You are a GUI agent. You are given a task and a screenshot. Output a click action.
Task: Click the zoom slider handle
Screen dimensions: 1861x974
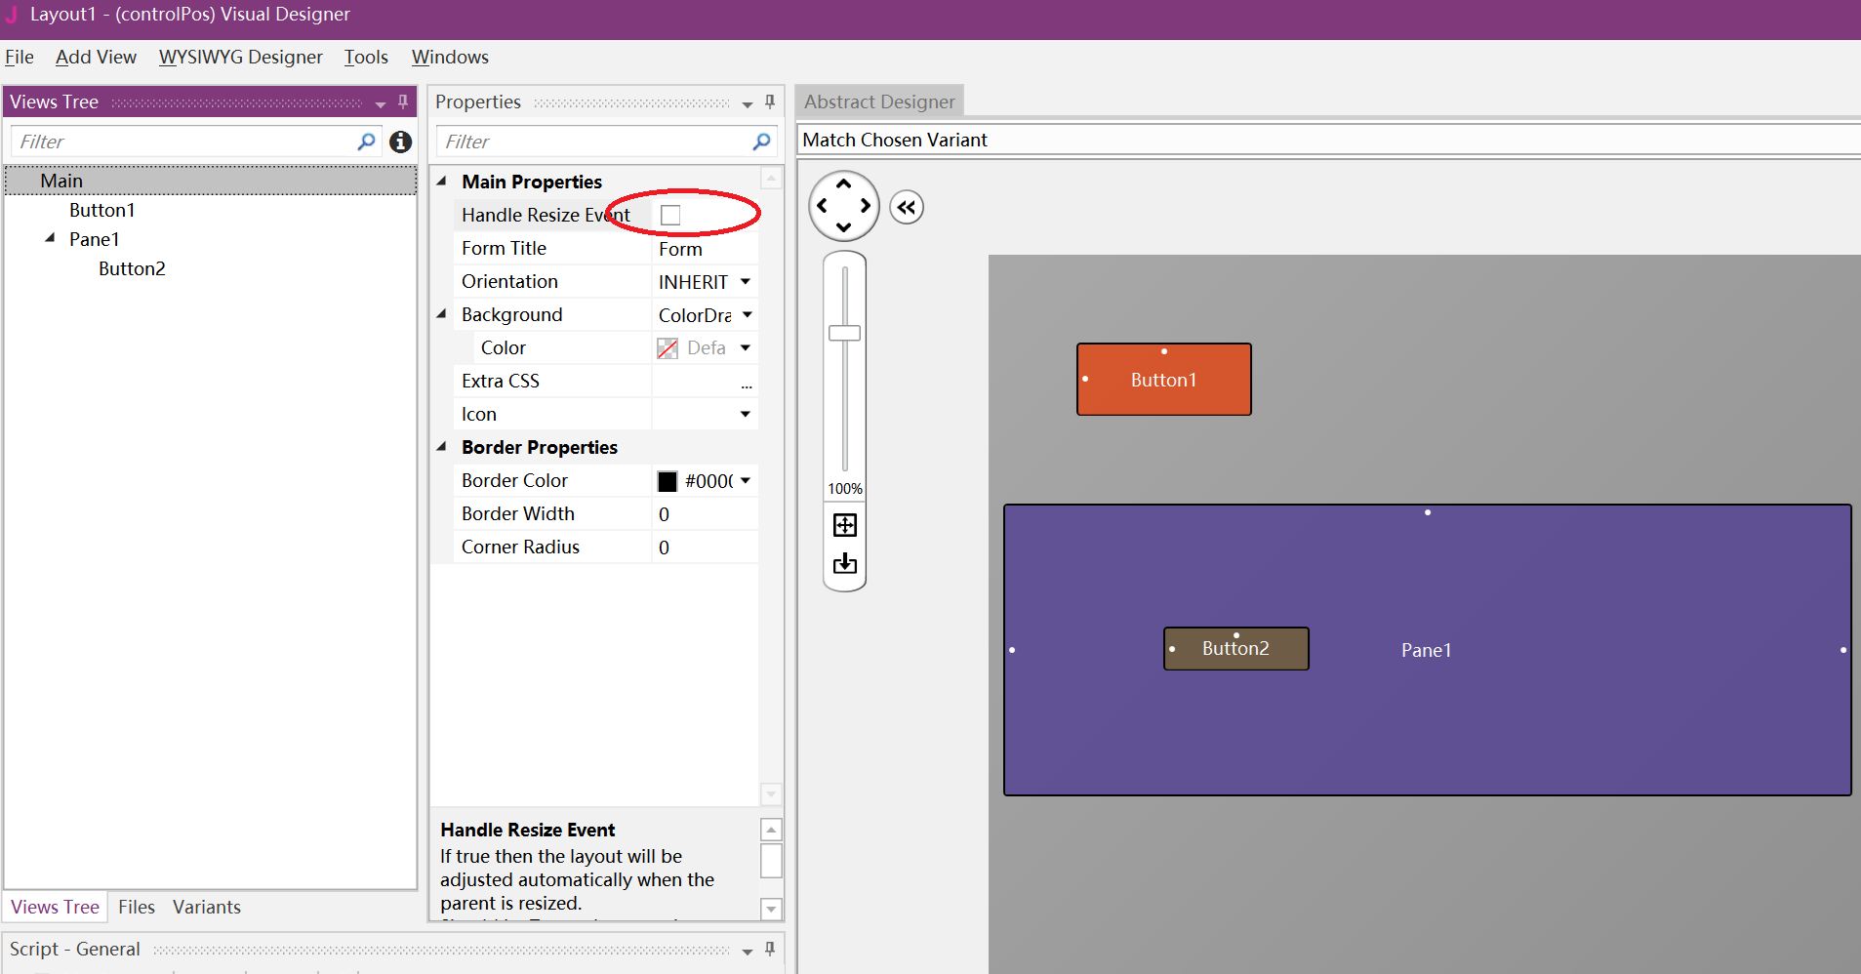[x=844, y=333]
